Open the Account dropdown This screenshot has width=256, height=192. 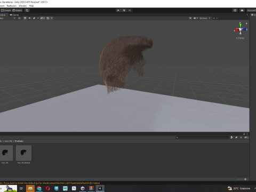coord(251,10)
